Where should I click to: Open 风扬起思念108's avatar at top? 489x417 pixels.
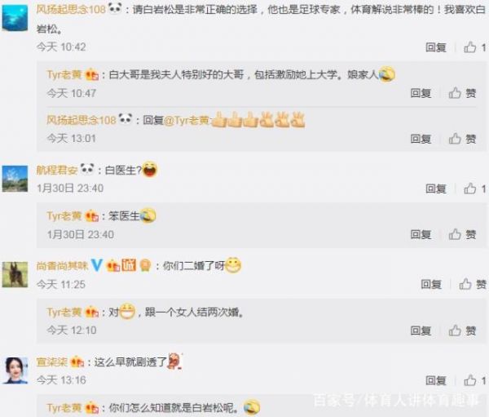click(15, 19)
